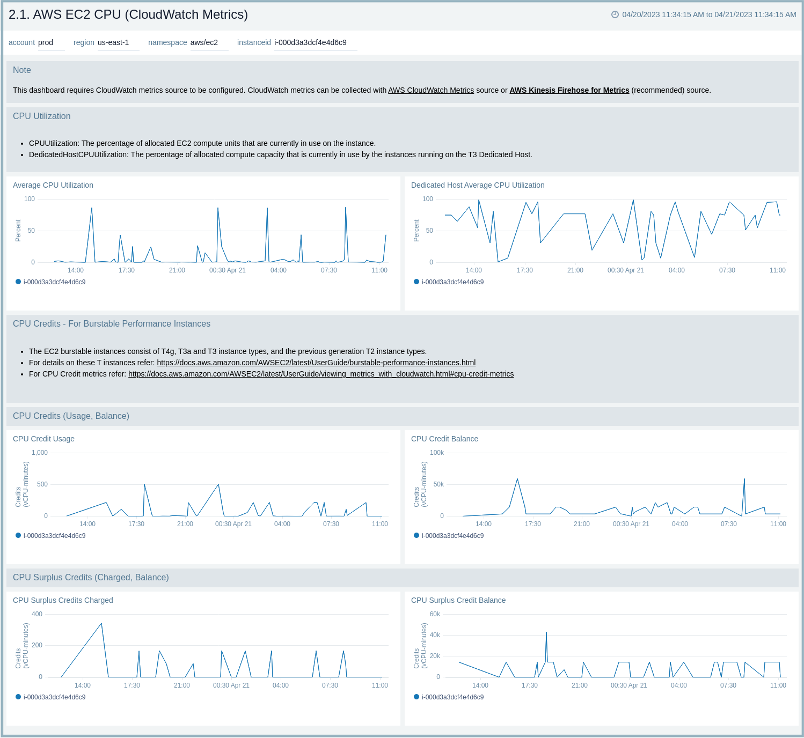Toggle the i-000d3a3dcf4e4d6c9 series in CPU Credit Balance
This screenshot has height=738, width=804.
coord(416,535)
